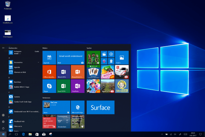Open the PowerPoint tile
The height and width of the screenshot is (137, 205).
point(78,72)
